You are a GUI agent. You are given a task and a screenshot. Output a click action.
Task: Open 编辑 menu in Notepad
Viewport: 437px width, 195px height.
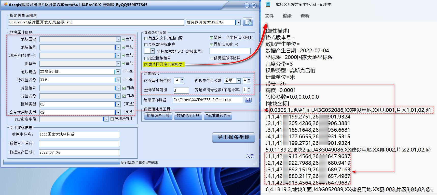287,16
